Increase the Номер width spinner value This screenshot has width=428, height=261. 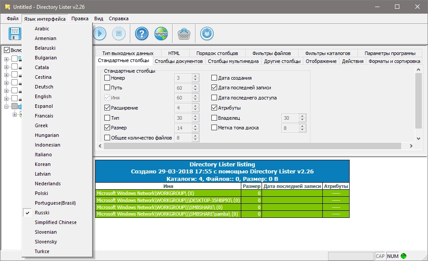pyautogui.click(x=195, y=76)
